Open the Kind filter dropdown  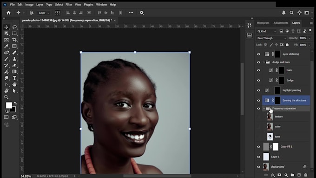tap(266, 31)
